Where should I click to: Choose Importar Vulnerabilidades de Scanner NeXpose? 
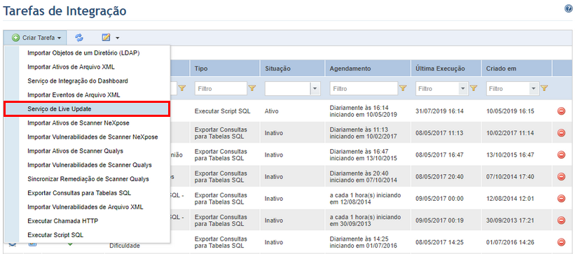(92, 137)
